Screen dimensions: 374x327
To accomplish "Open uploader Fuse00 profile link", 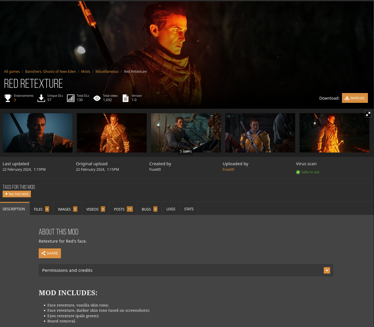I will (x=228, y=170).
